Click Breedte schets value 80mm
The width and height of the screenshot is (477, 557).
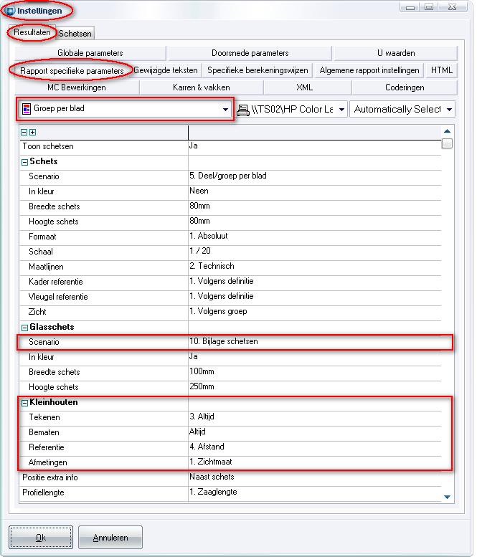click(199, 206)
